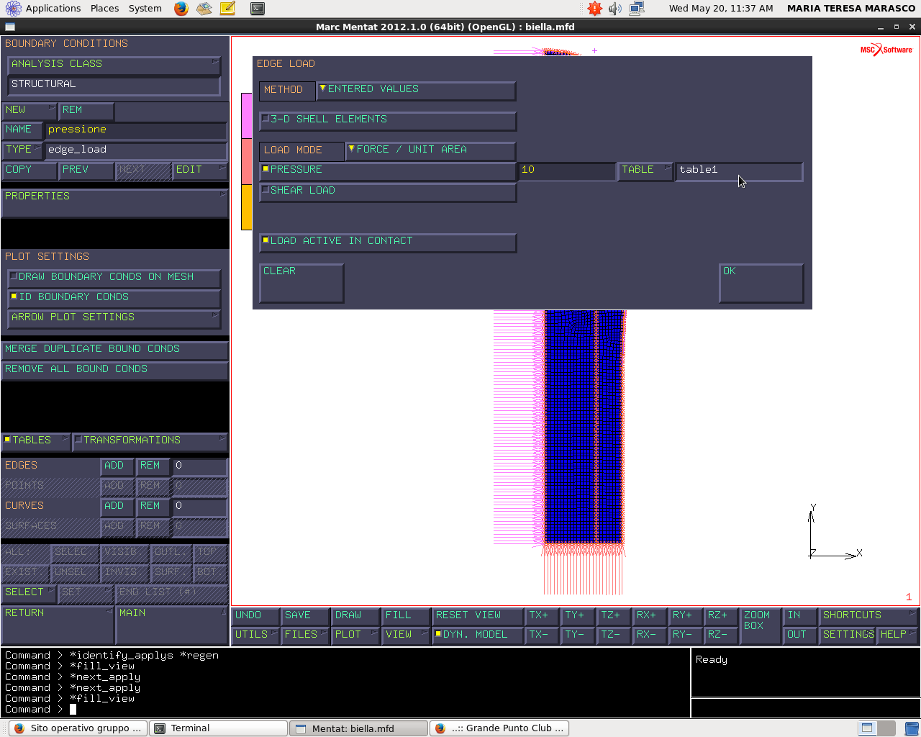921x737 pixels.
Task: Open the UTILS menu
Action: pos(255,635)
